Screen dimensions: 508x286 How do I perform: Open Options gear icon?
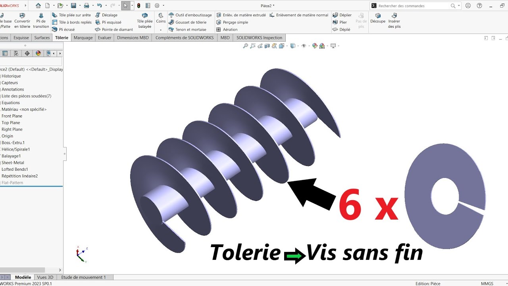point(157,6)
